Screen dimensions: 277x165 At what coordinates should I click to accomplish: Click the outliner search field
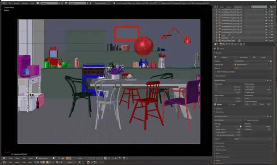click(x=259, y=7)
